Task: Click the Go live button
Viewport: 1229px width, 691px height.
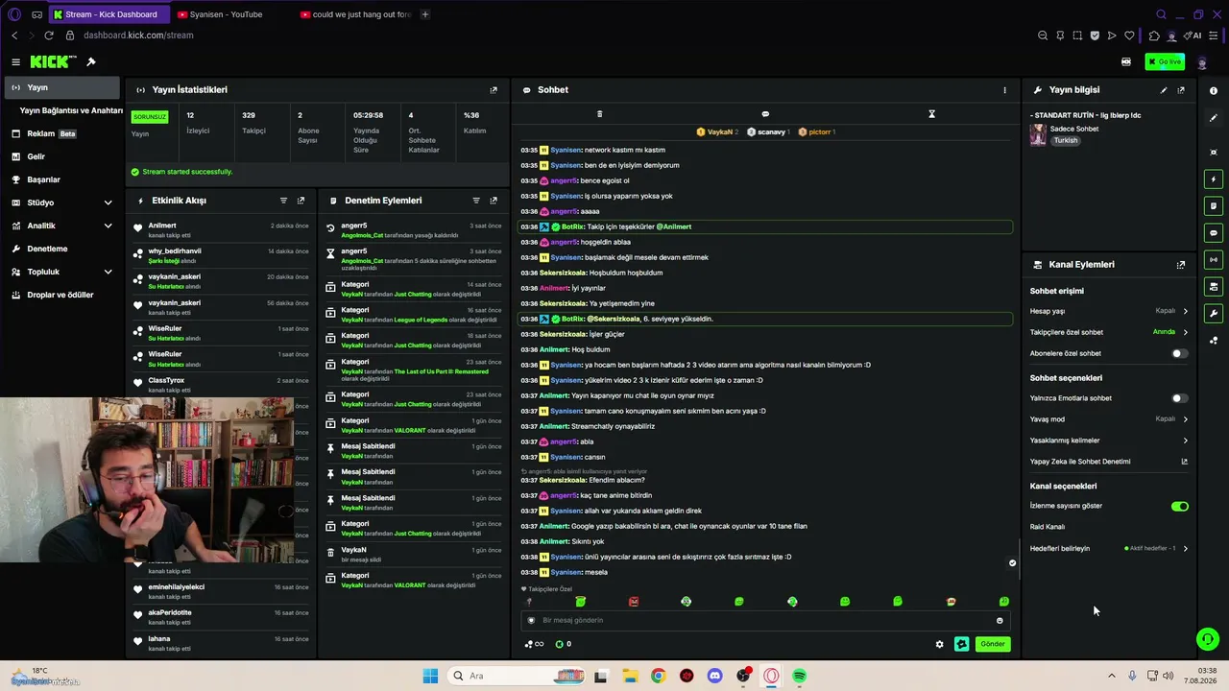Action: (1165, 61)
